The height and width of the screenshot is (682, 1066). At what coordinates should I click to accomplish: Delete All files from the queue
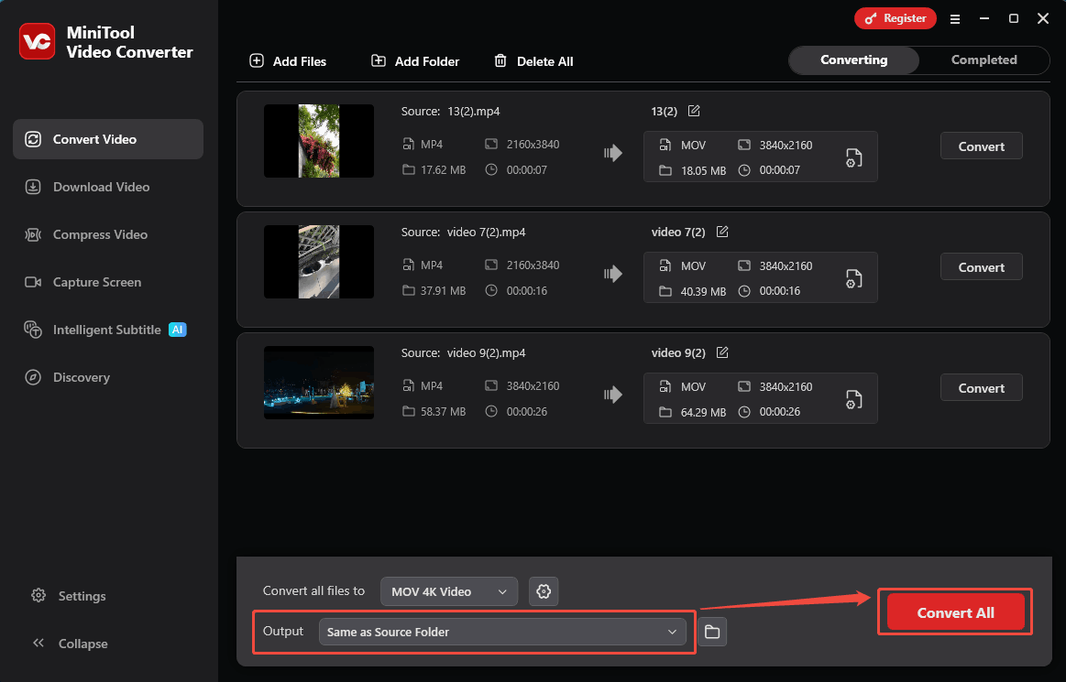click(533, 61)
